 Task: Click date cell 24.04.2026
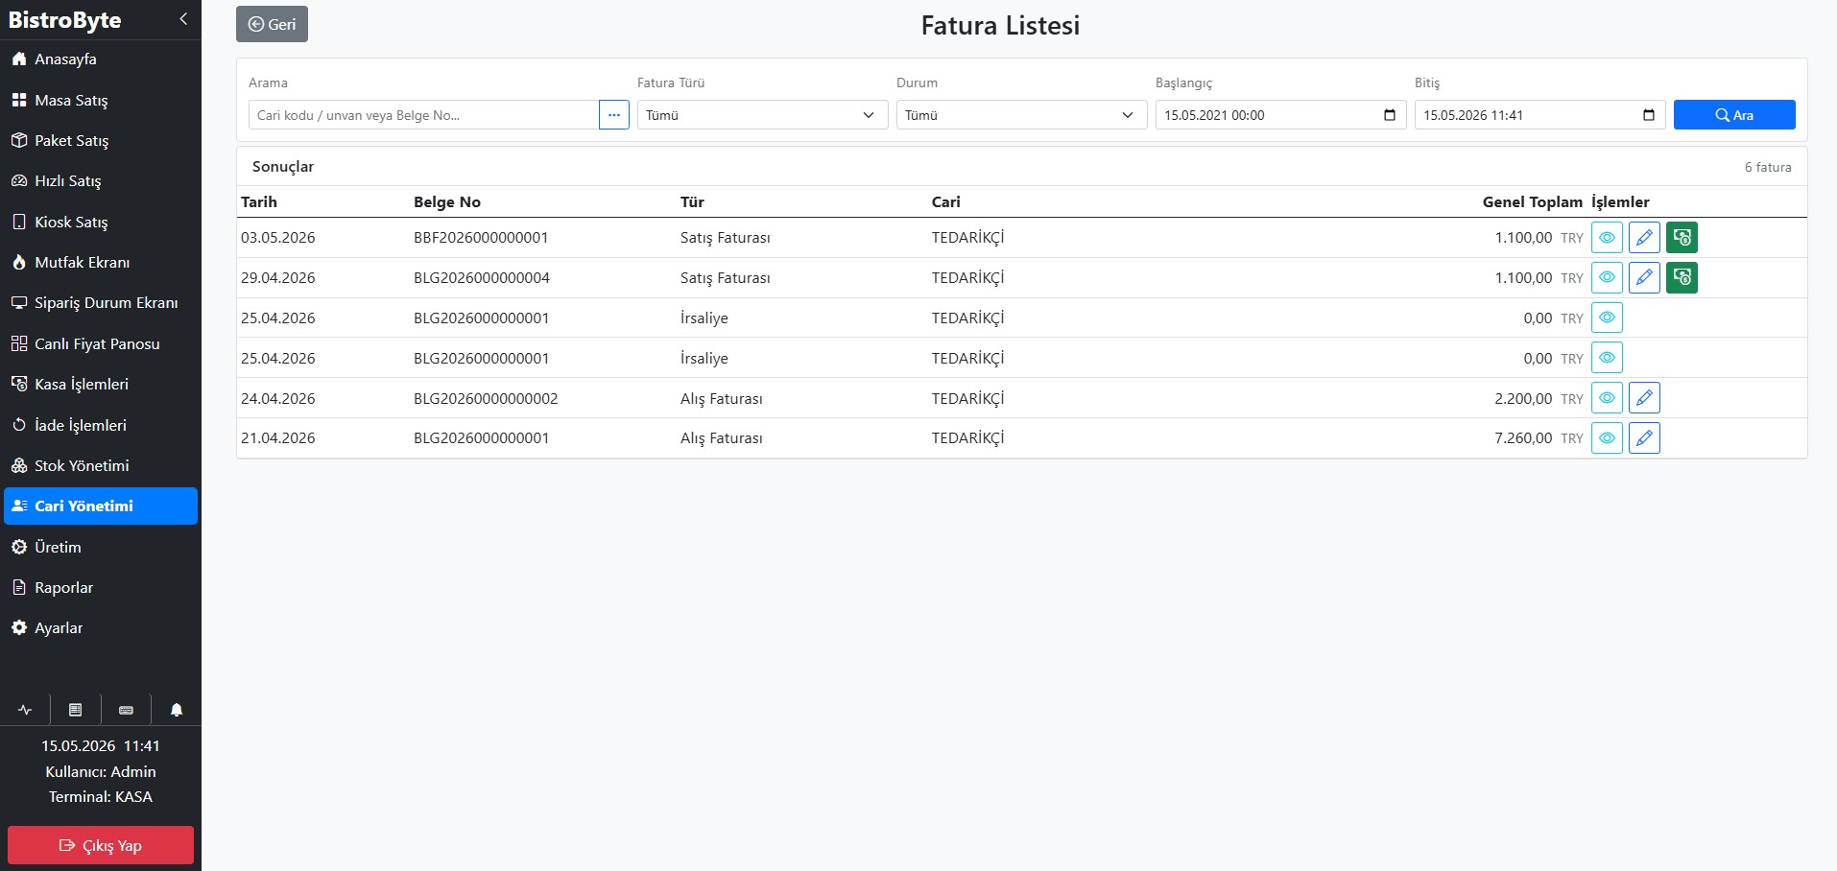[x=278, y=398]
